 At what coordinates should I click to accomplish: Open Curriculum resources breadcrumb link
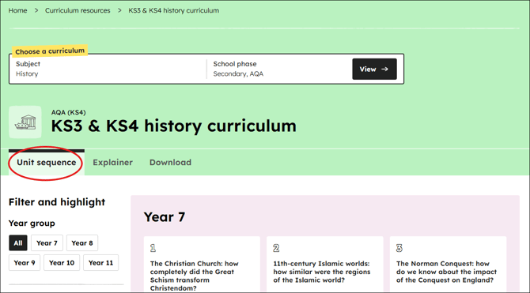[x=78, y=10]
